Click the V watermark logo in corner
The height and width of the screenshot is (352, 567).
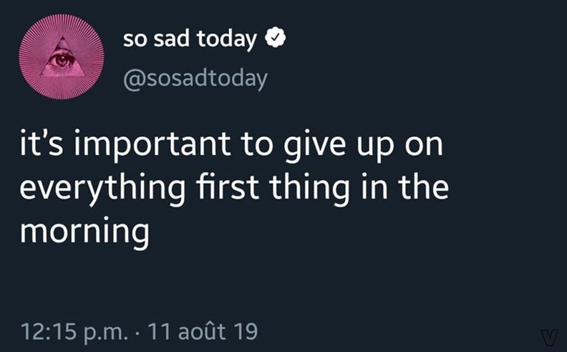point(550,338)
